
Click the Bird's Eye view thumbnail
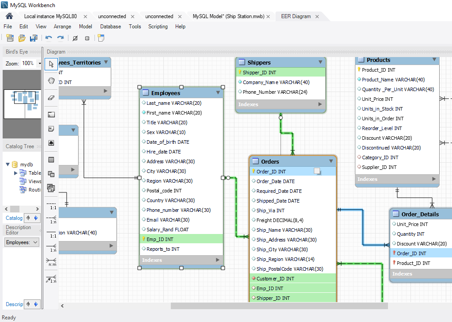click(x=22, y=104)
